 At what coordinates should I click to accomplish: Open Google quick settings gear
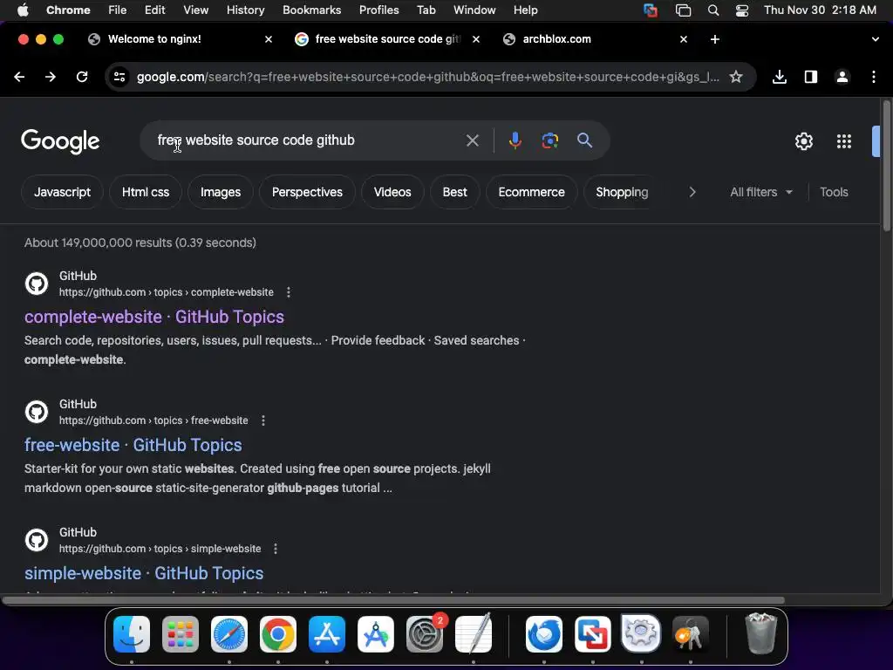pyautogui.click(x=803, y=140)
